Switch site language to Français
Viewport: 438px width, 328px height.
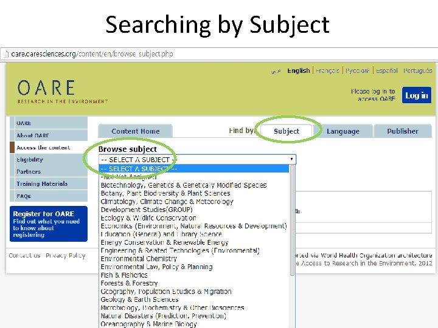tap(327, 70)
